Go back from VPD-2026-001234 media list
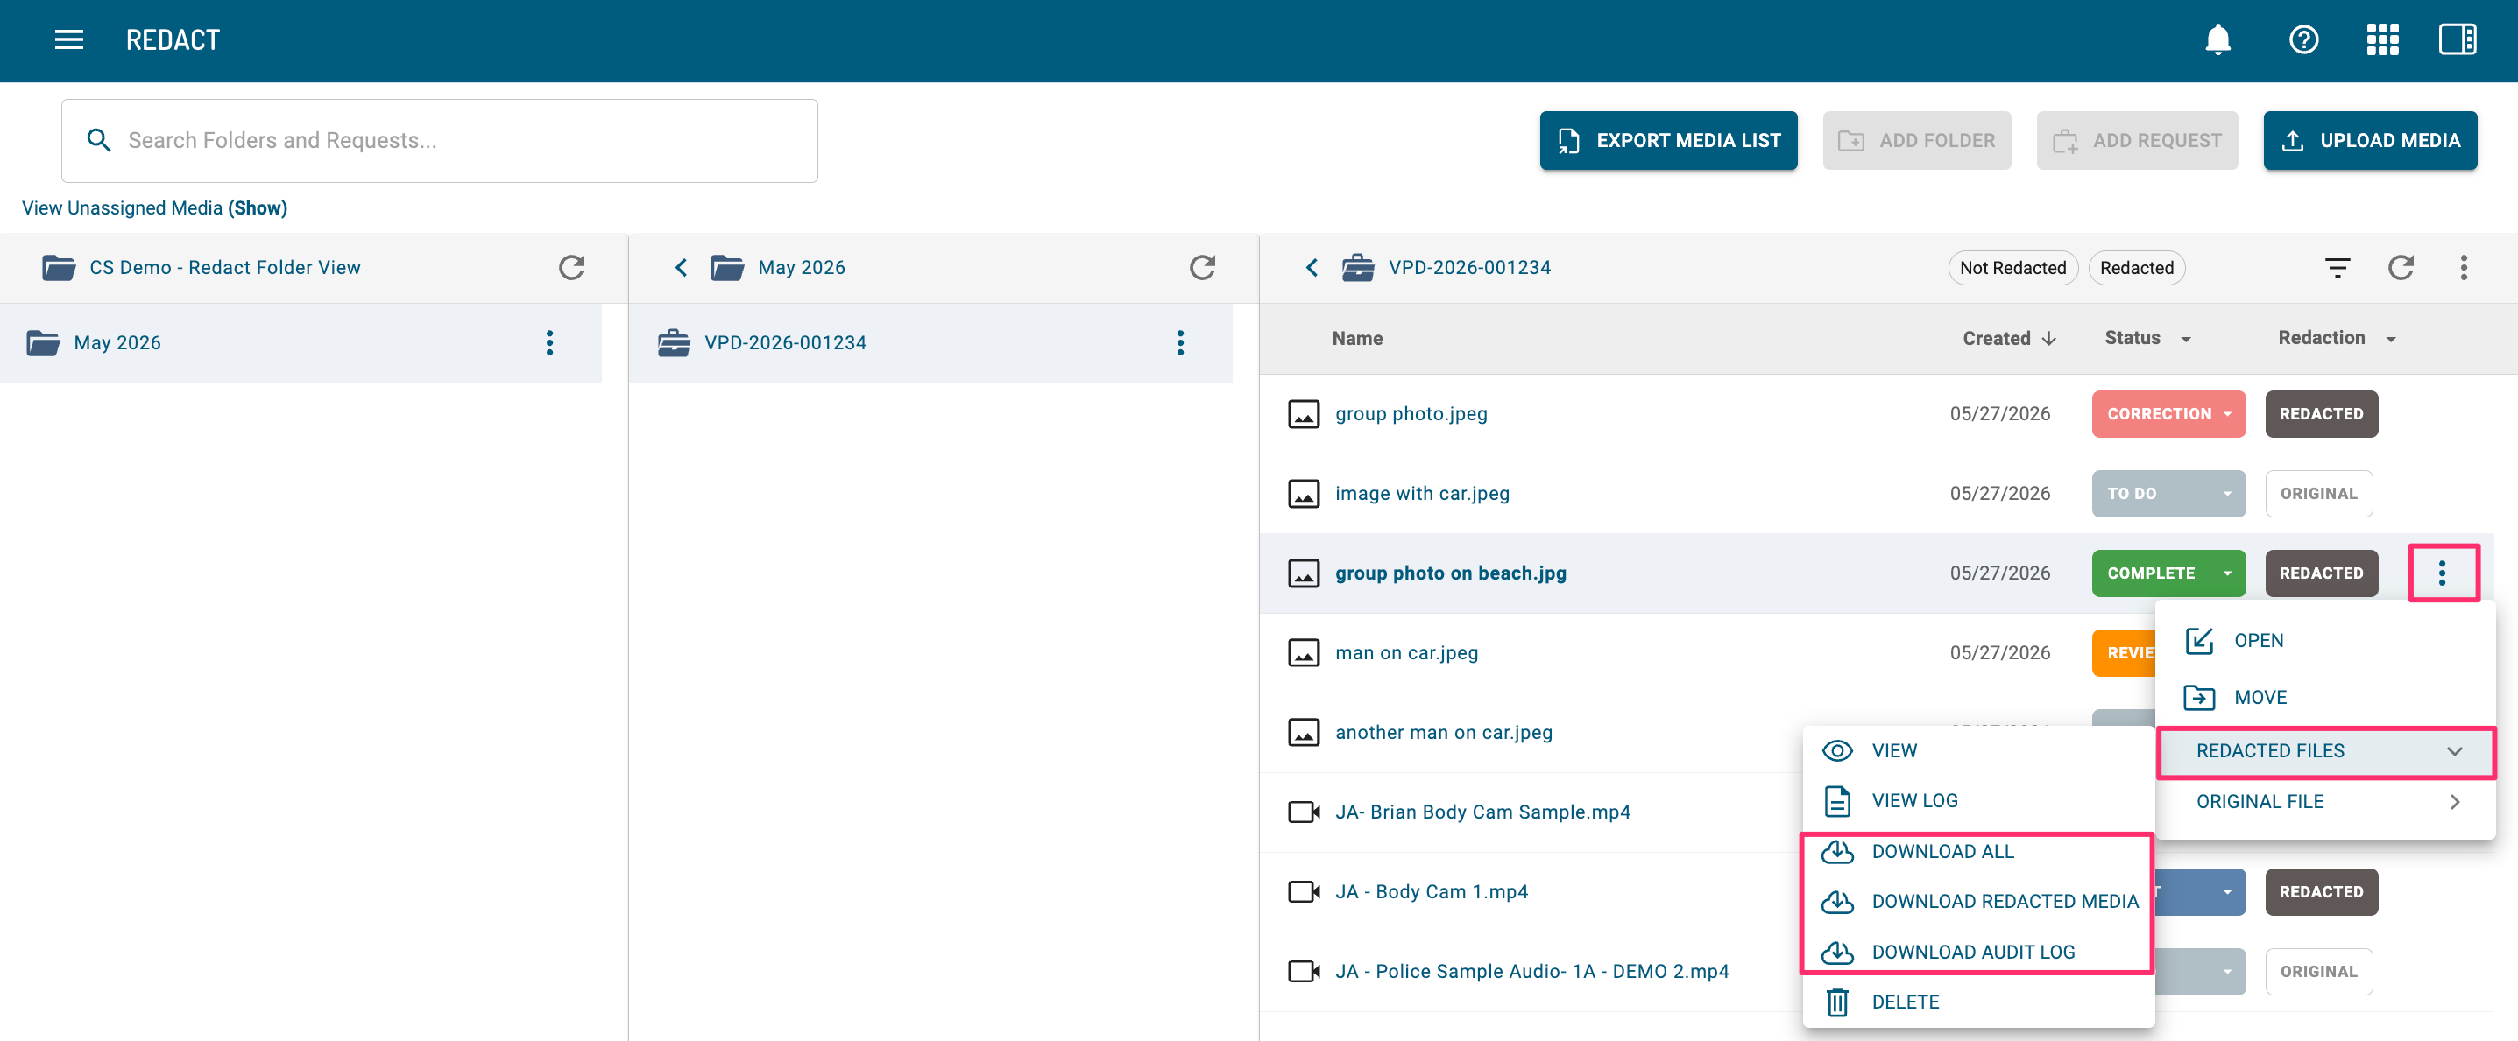The width and height of the screenshot is (2518, 1041). (x=1312, y=268)
